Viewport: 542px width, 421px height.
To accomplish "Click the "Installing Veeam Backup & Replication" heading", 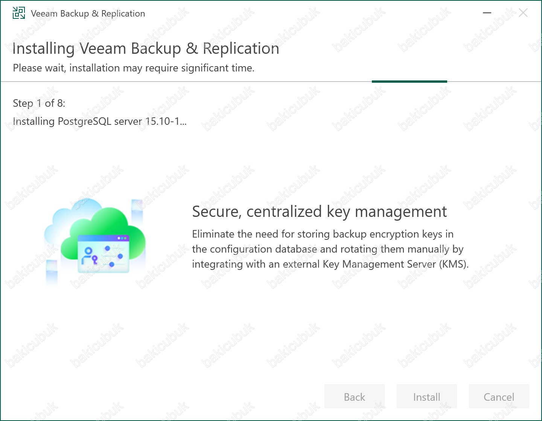I will (146, 49).
